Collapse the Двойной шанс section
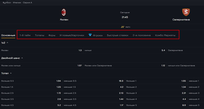The width and height of the screenshot is (204, 109). [x=22, y=58]
